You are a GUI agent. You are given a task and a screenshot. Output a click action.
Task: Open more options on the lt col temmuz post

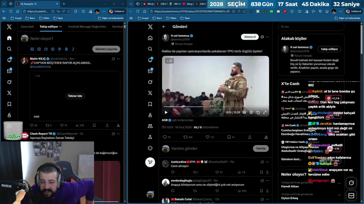coord(267,37)
